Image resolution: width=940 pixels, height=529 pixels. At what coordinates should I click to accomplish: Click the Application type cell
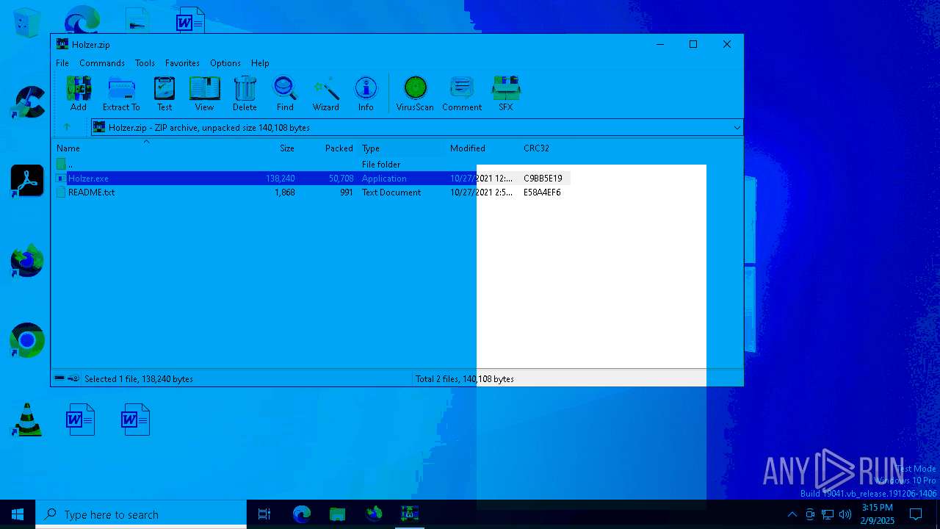tap(384, 179)
